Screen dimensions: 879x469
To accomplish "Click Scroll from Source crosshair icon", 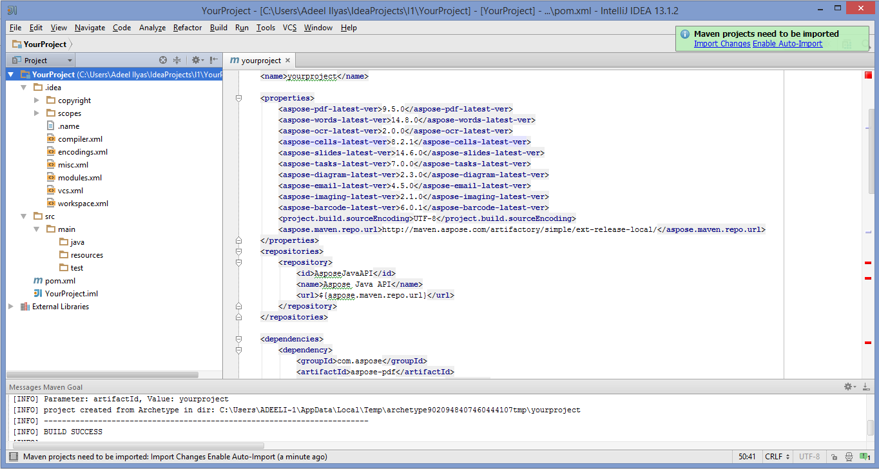I will tap(163, 60).
